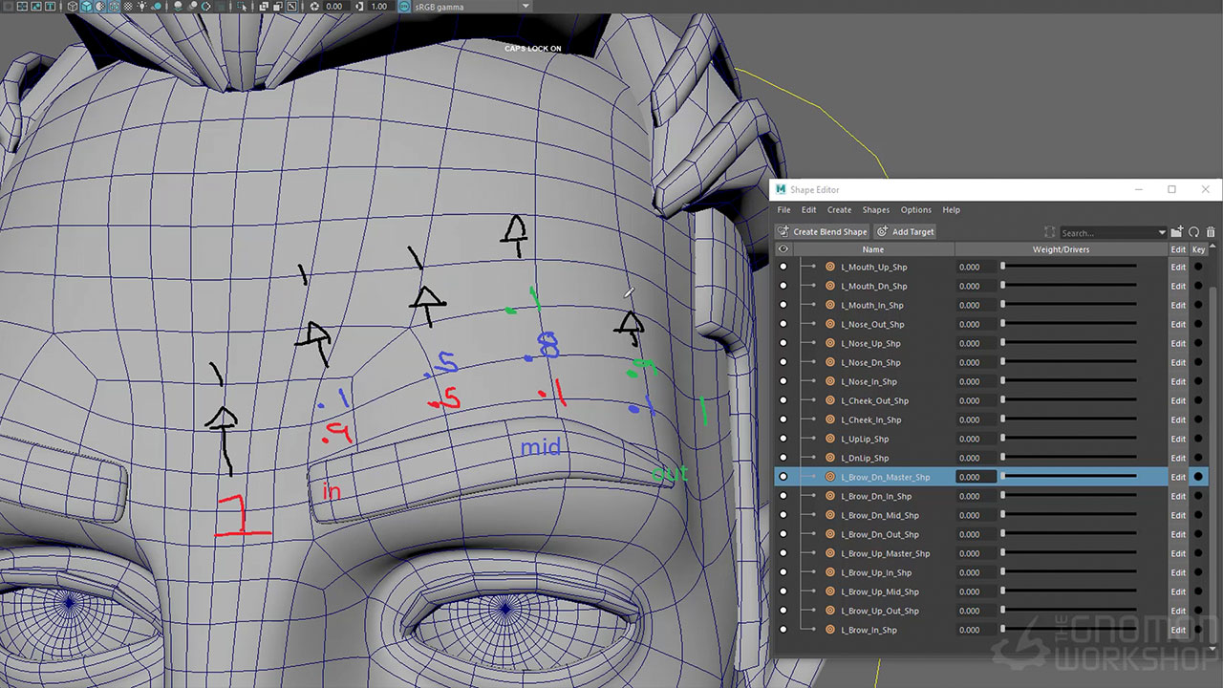Image resolution: width=1223 pixels, height=688 pixels.
Task: Click the refresh icon beside the trash icon
Action: pos(1194,232)
